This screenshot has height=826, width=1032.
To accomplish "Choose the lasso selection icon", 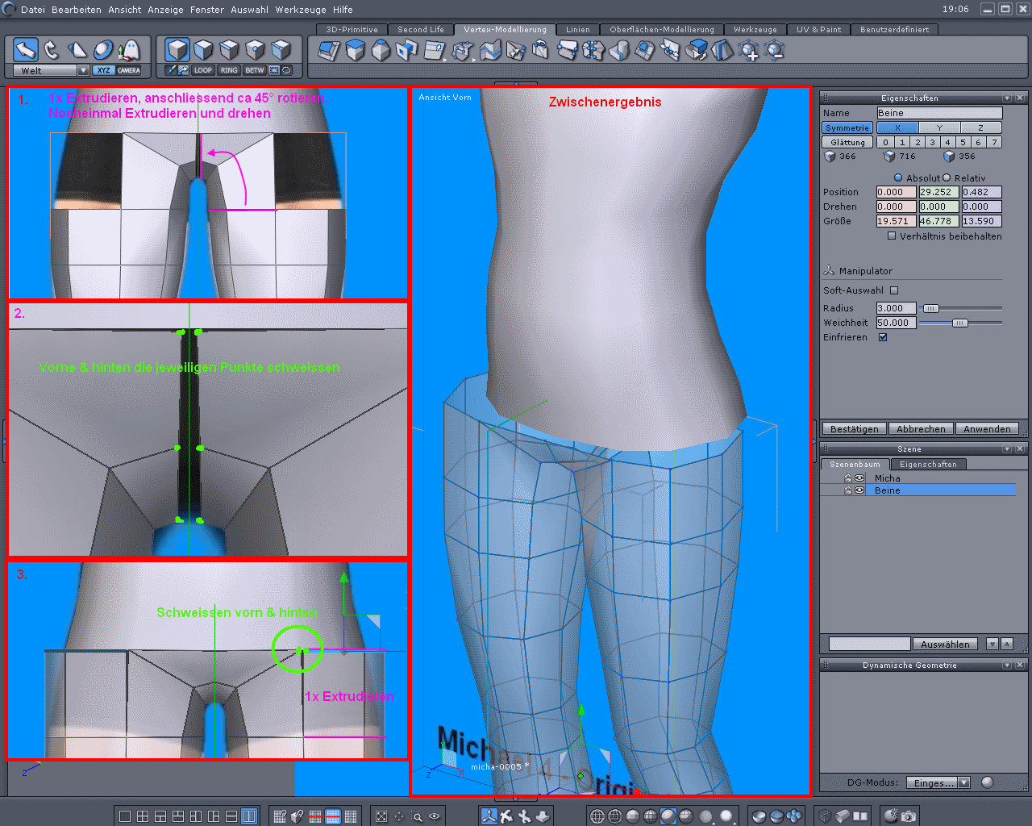I will point(286,70).
